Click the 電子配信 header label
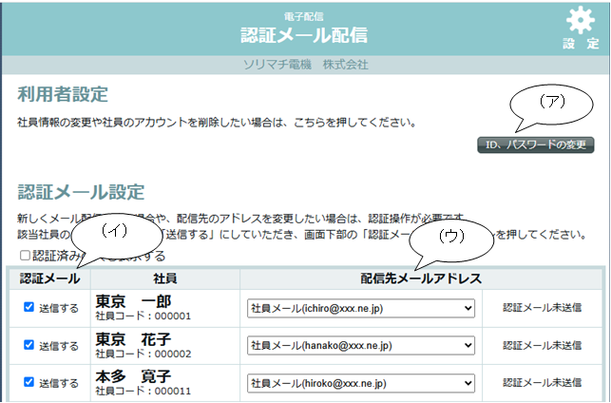The width and height of the screenshot is (611, 403). click(303, 16)
